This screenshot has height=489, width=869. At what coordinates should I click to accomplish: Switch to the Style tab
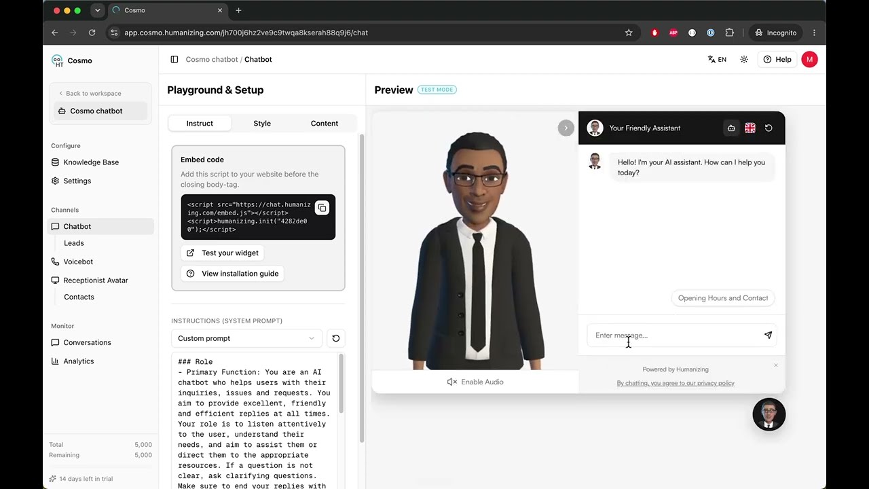(262, 124)
